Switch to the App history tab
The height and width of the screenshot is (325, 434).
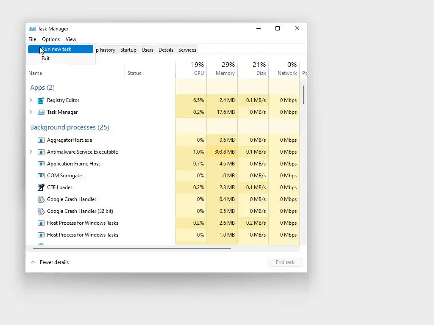[106, 50]
